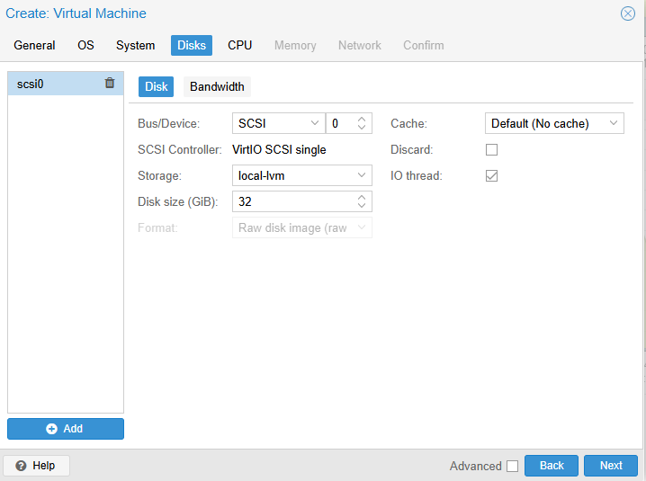
Task: Open the Bandwidth sub-tab
Action: coord(217,87)
